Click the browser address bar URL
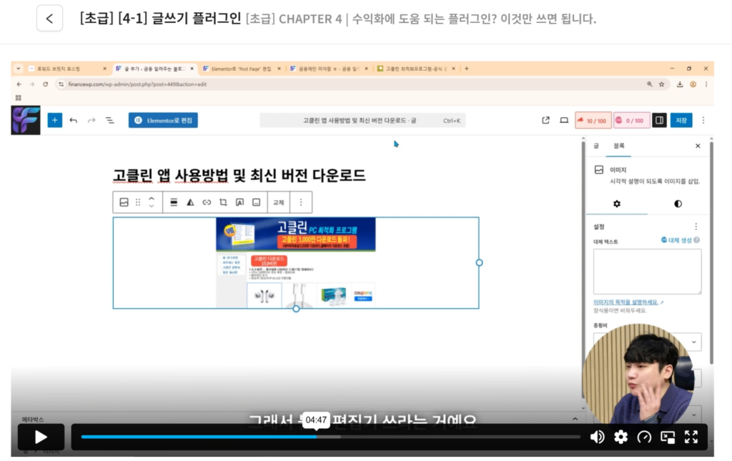Image resolution: width=732 pixels, height=461 pixels. tap(137, 84)
